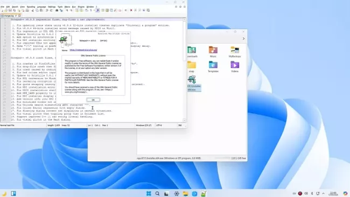Toggle synchronize vertical scrolling

coord(76,10)
